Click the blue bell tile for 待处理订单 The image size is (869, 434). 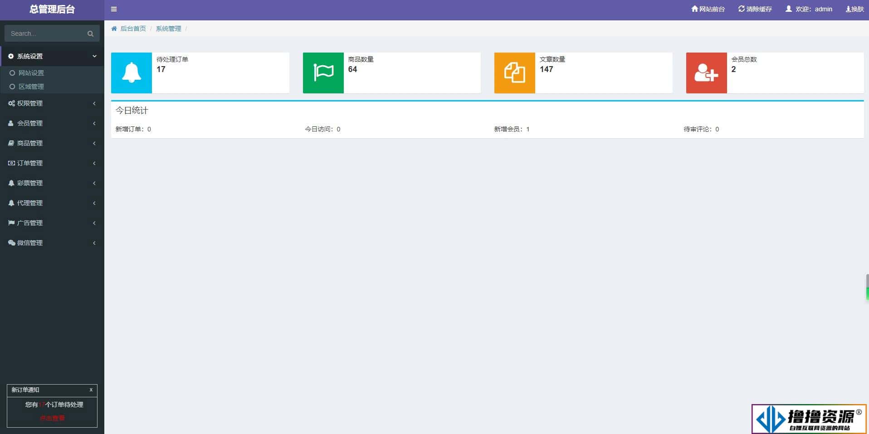(x=132, y=73)
